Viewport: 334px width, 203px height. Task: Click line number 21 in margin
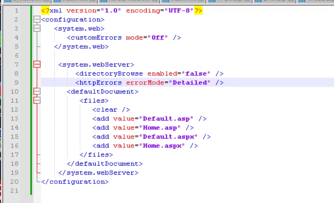click(x=14, y=191)
